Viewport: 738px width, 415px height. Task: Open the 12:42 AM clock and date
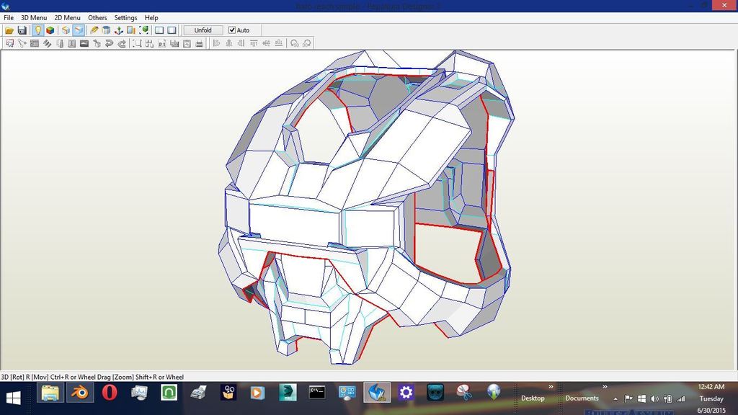point(711,398)
